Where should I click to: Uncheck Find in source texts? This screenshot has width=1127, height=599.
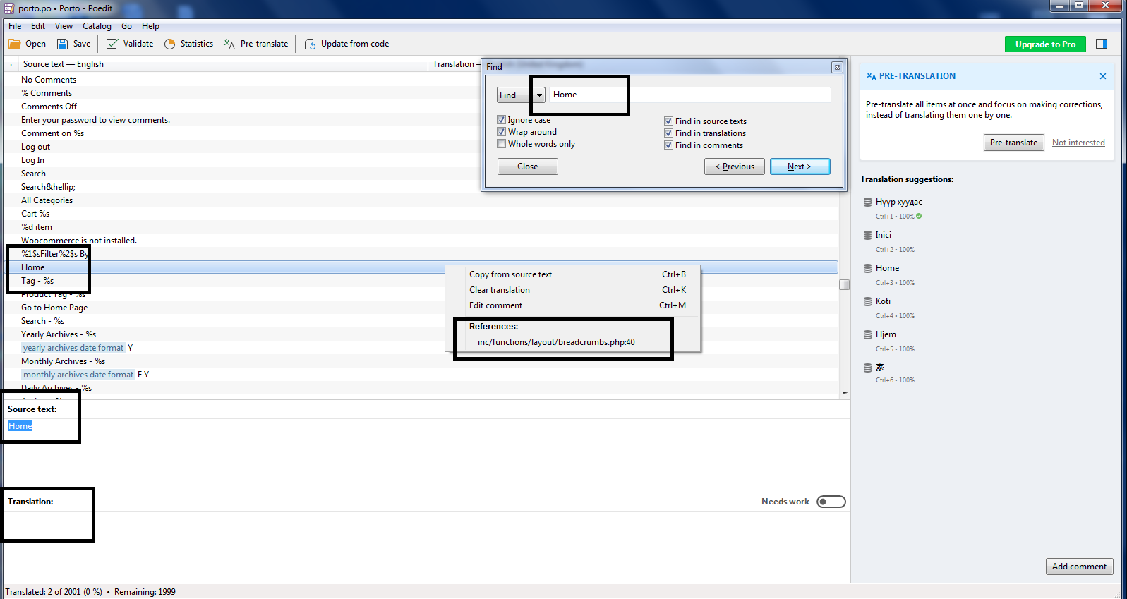pyautogui.click(x=668, y=121)
